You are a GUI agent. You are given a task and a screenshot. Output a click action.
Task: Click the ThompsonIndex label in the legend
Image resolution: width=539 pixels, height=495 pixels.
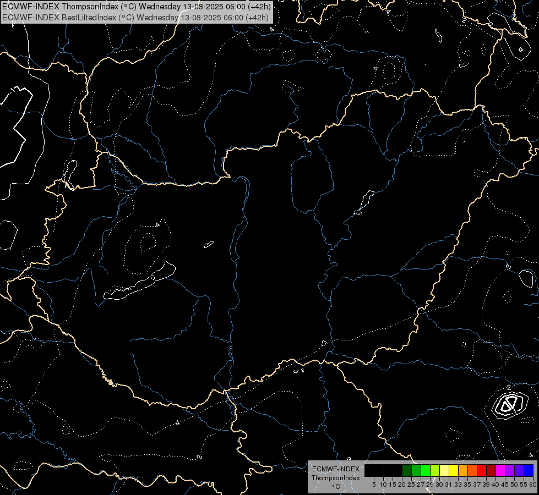pyautogui.click(x=336, y=478)
